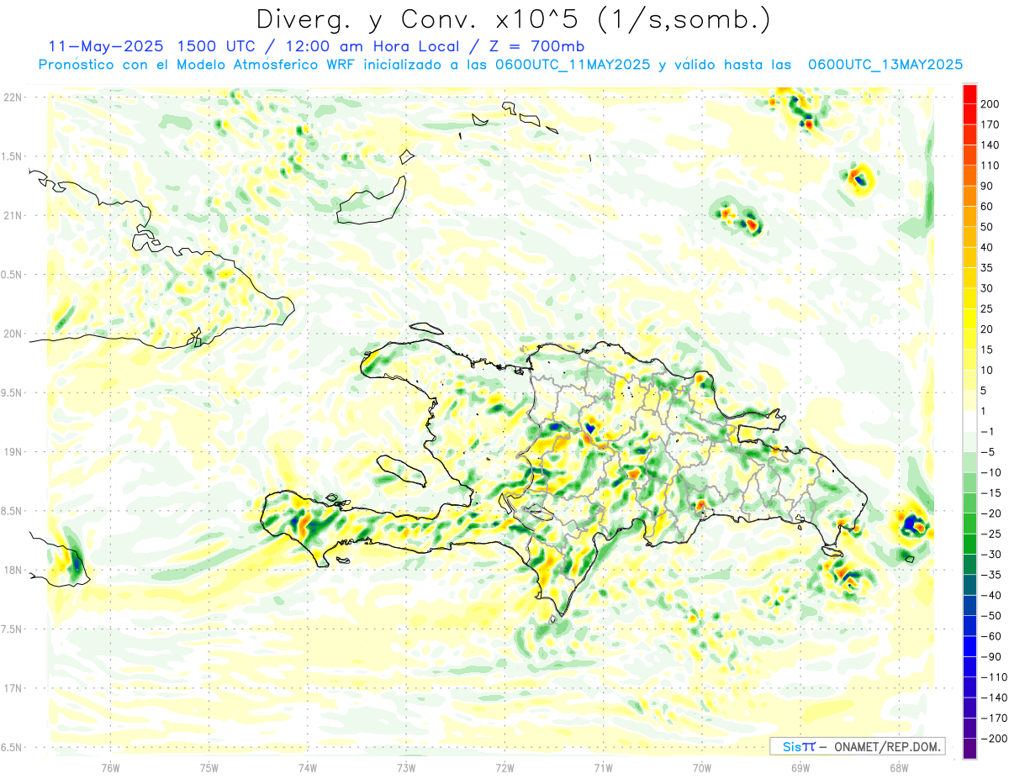Click the colorbar value '-110'
Screen dimensions: 1009x779
pos(994,676)
